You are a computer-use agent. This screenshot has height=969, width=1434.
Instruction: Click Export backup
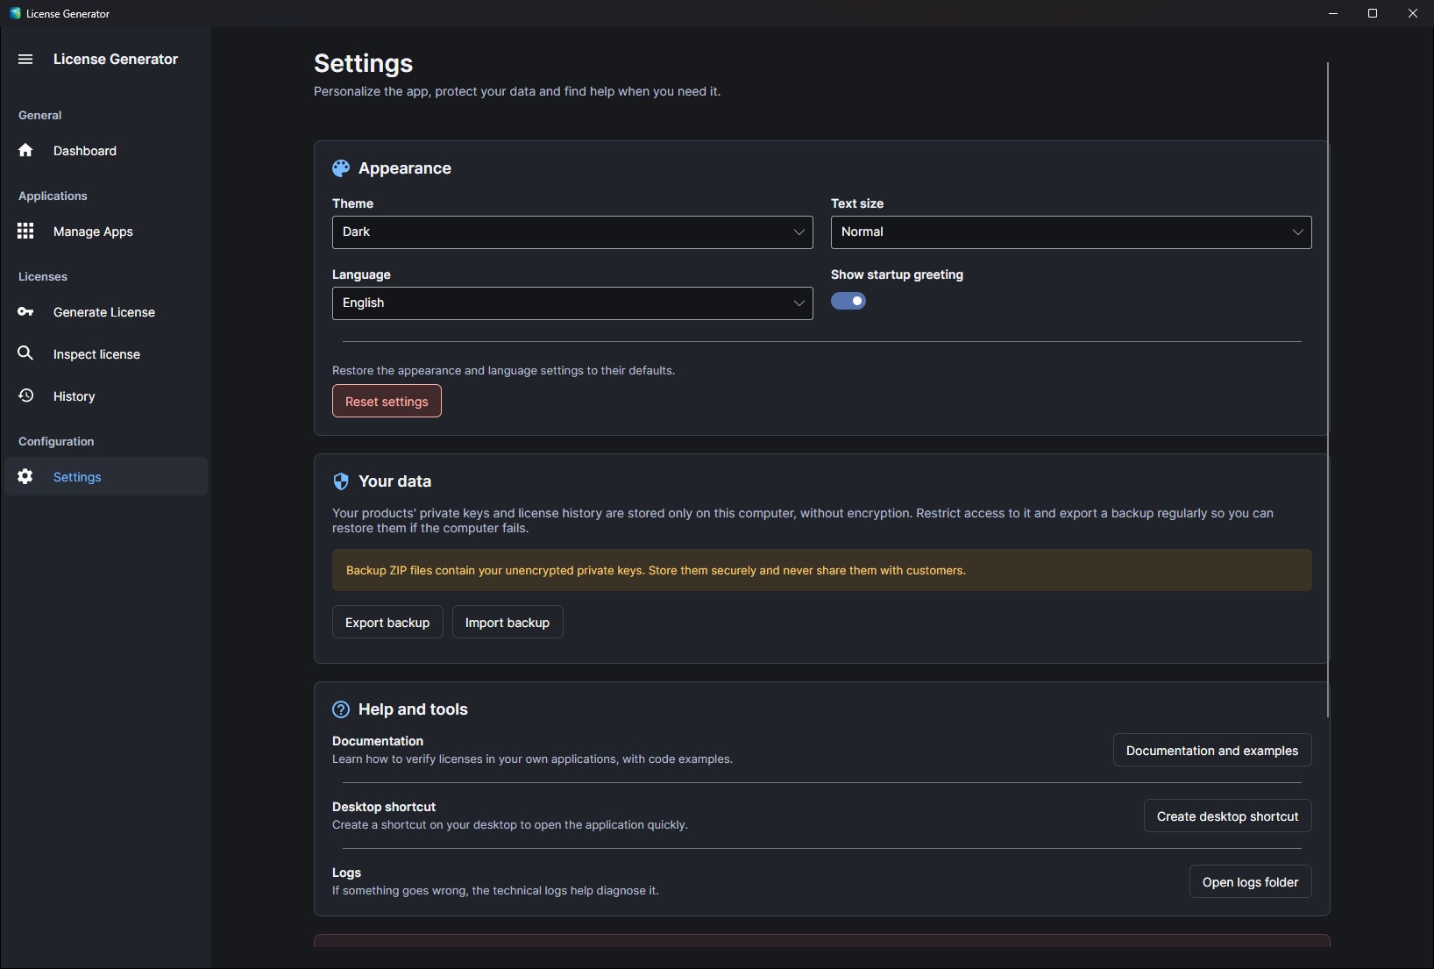pos(387,623)
